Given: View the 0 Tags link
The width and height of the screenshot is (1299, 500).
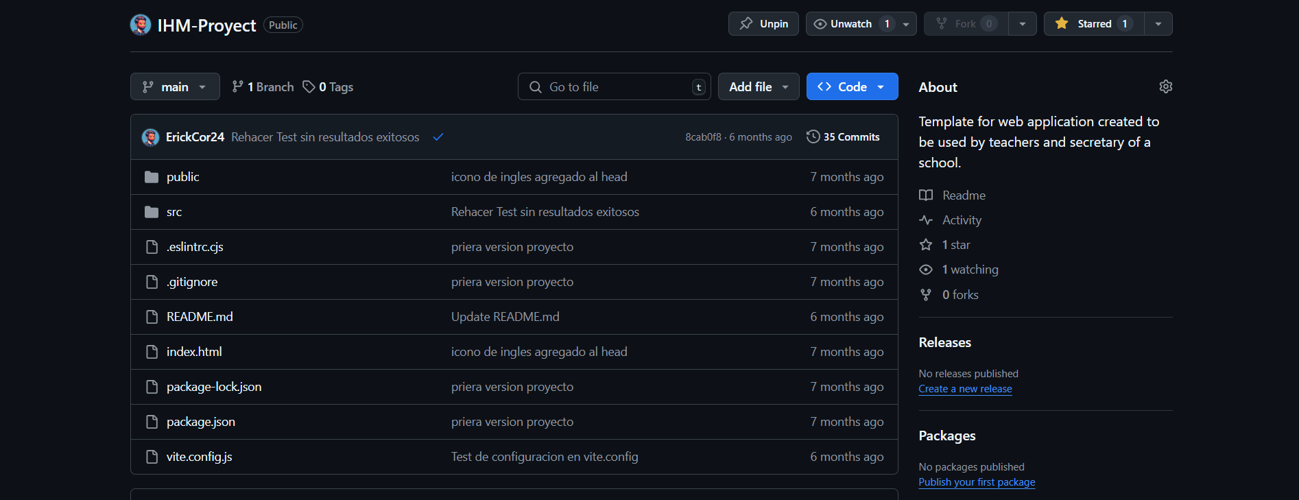Looking at the screenshot, I should (x=329, y=86).
